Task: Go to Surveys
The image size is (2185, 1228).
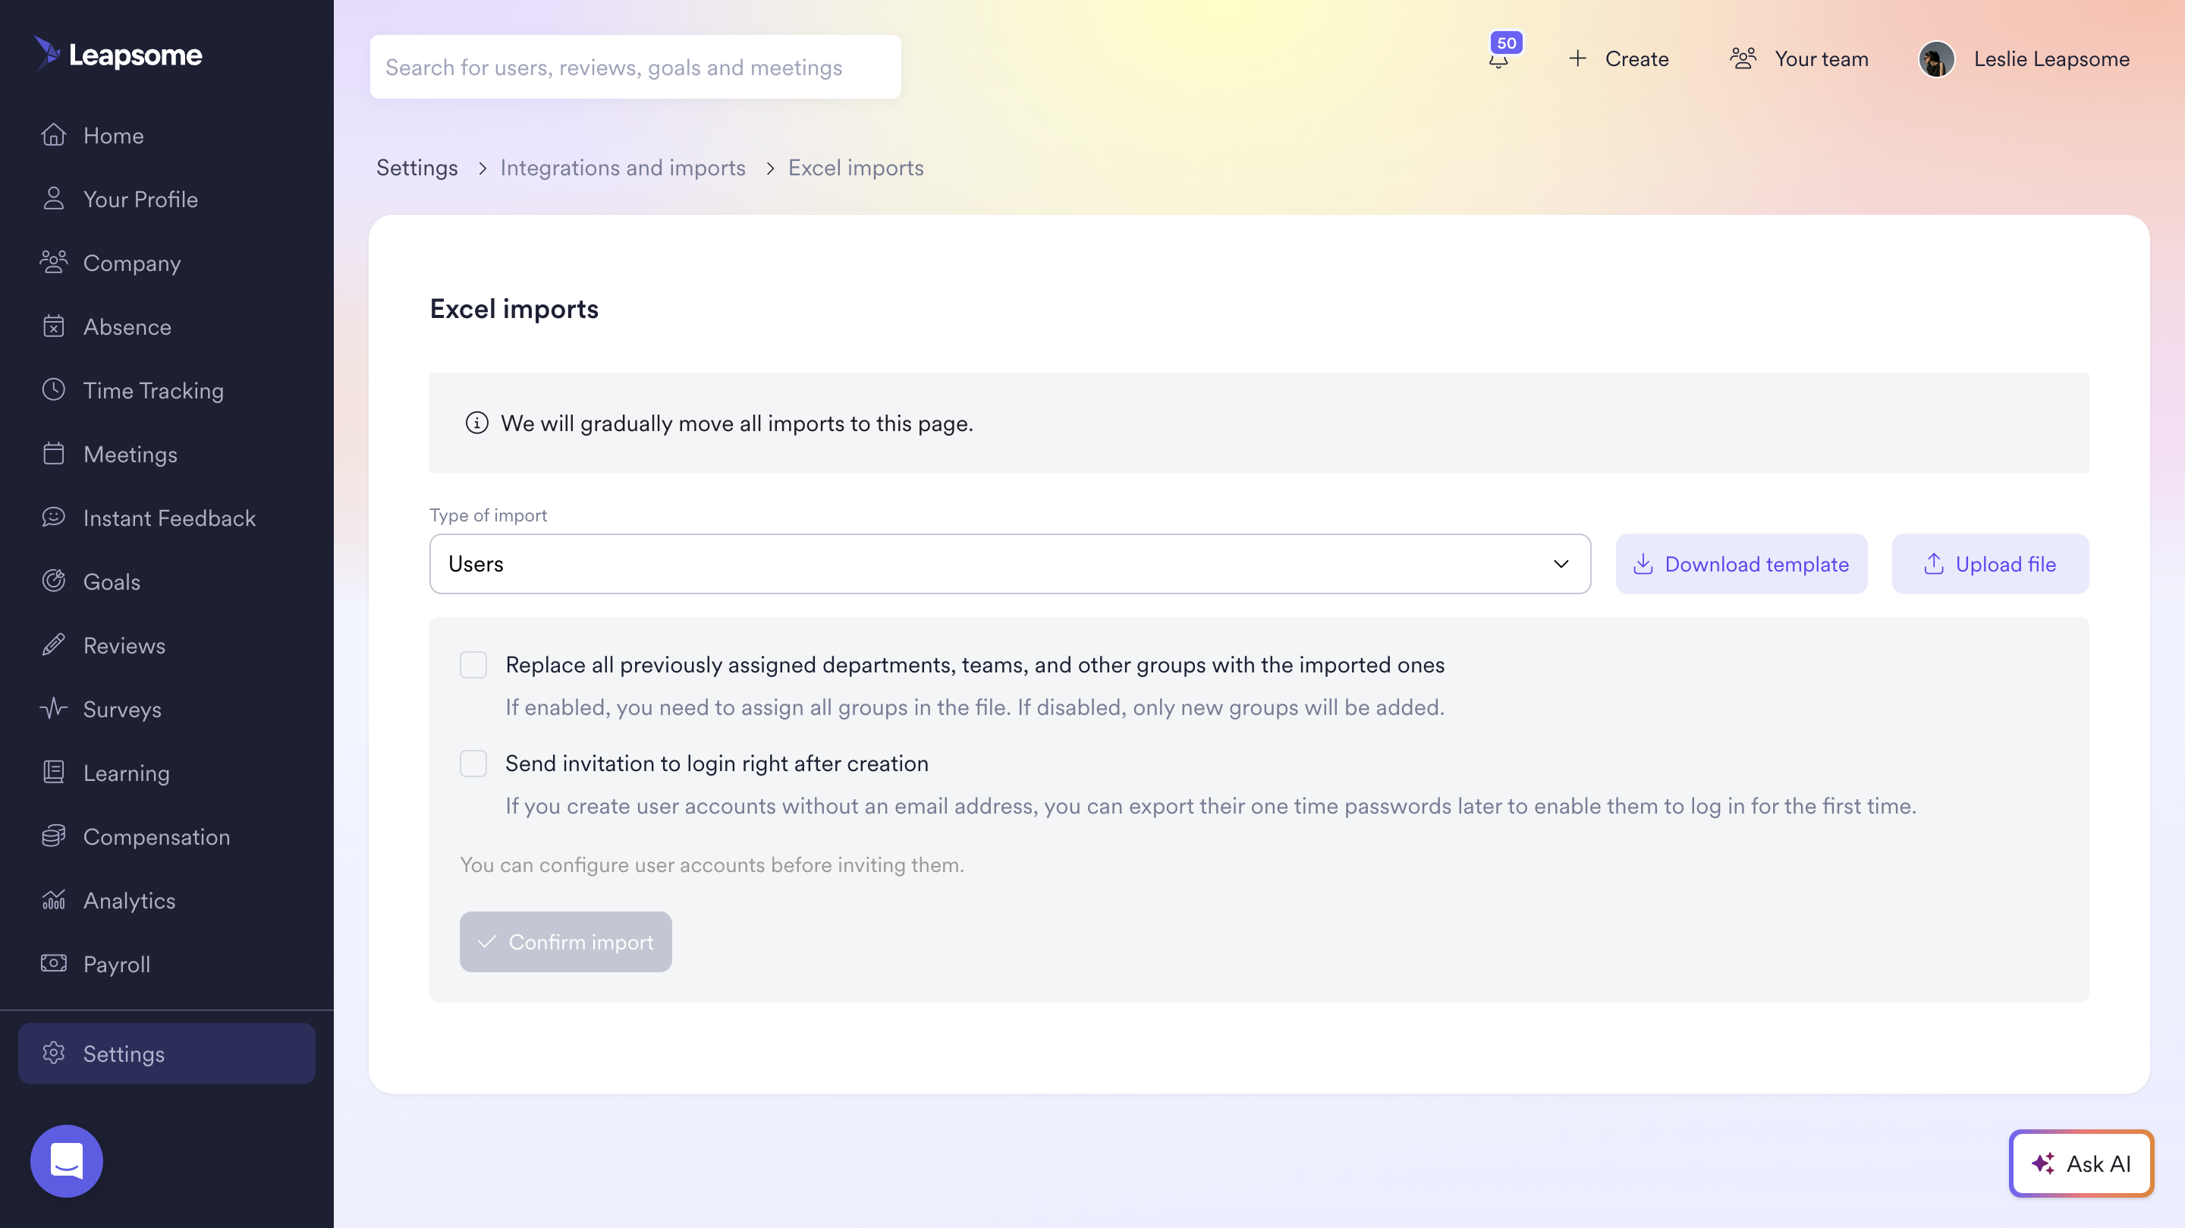Action: coord(166,708)
